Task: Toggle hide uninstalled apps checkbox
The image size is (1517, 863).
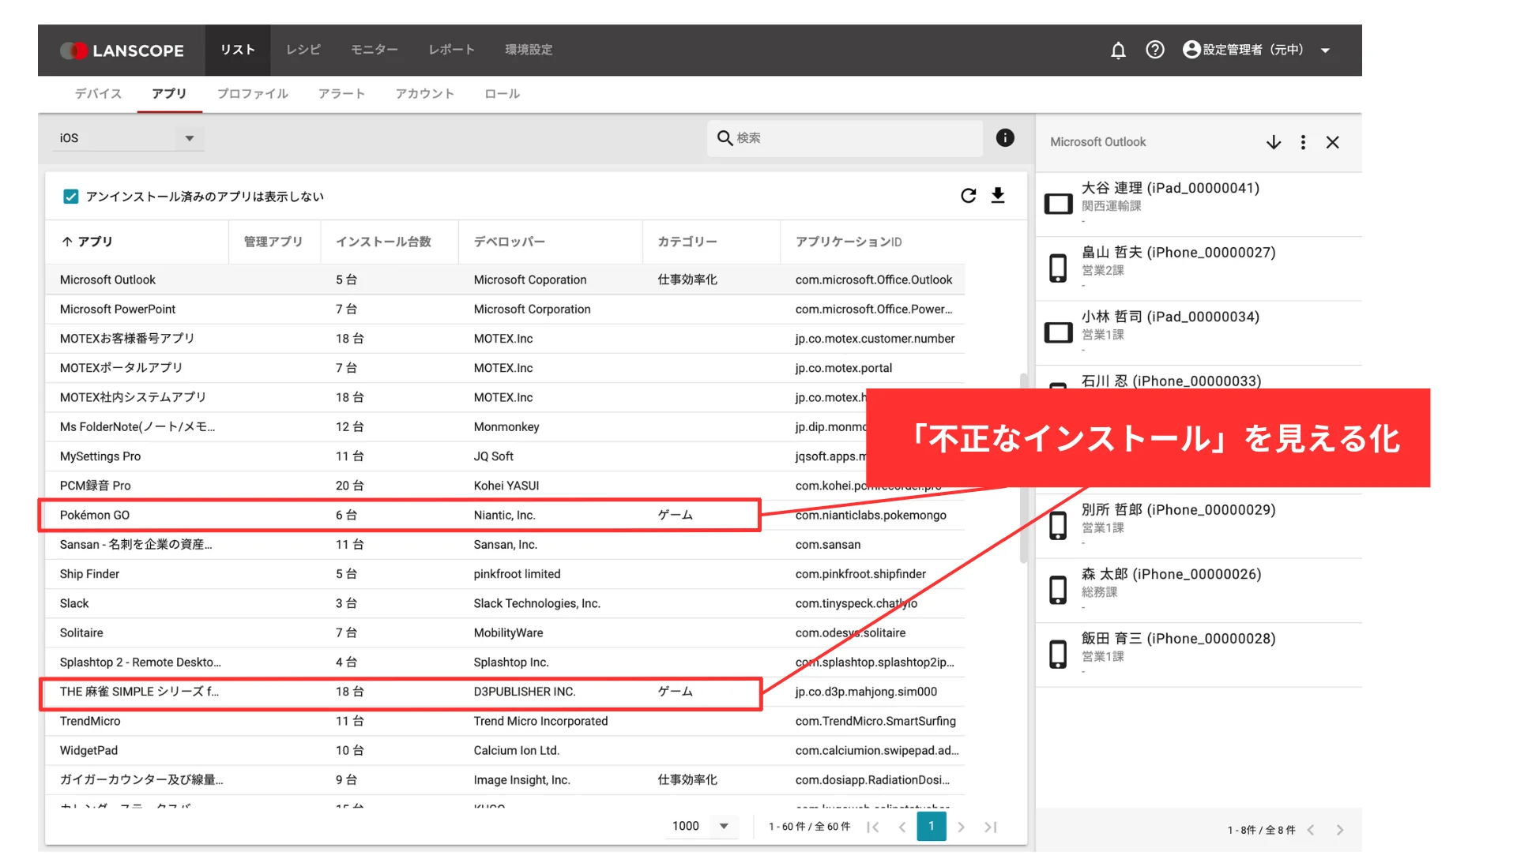Action: tap(71, 197)
